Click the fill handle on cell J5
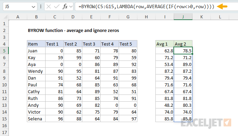238x136 pixels. 192,54
